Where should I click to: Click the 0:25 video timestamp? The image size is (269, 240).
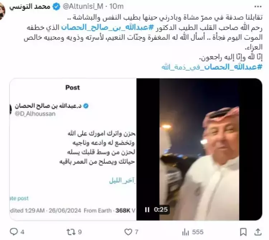click(161, 209)
